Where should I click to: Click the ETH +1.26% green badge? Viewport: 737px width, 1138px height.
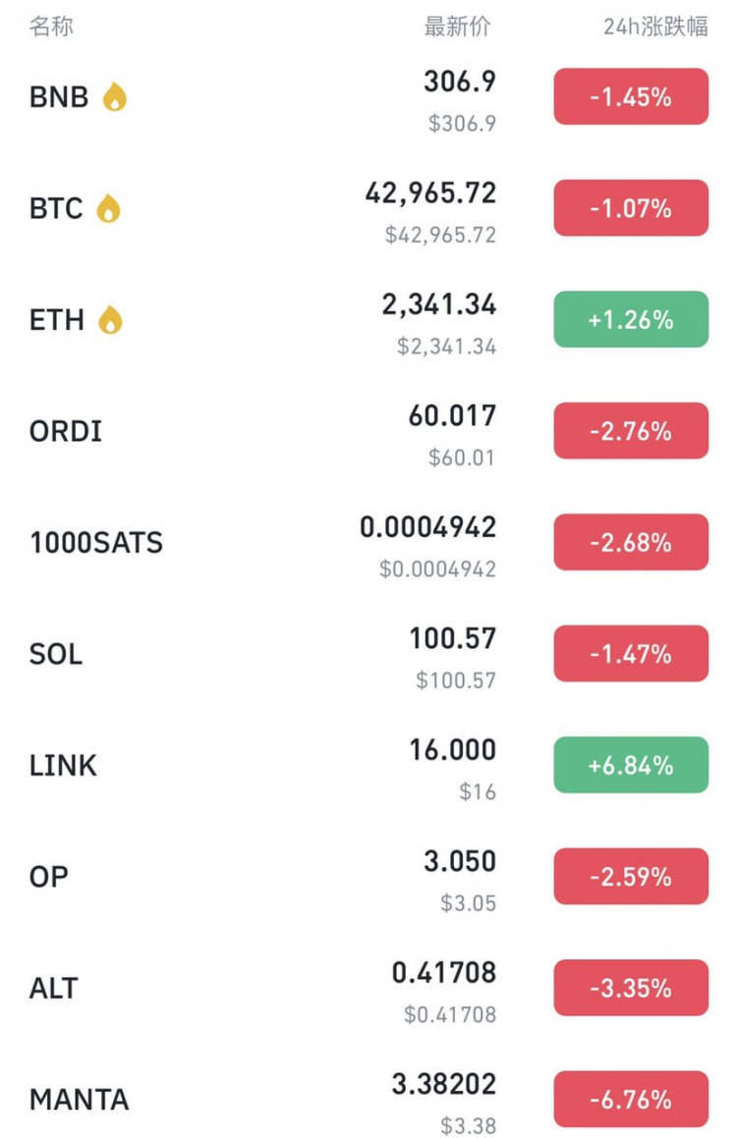point(631,319)
